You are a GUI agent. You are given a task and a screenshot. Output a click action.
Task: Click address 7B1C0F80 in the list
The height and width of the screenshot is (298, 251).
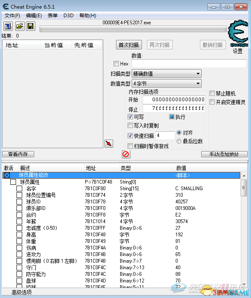(x=95, y=189)
